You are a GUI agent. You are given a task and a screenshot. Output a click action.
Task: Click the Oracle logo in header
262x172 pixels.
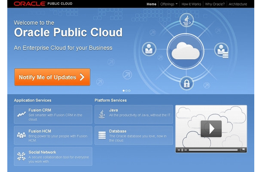point(30,4)
